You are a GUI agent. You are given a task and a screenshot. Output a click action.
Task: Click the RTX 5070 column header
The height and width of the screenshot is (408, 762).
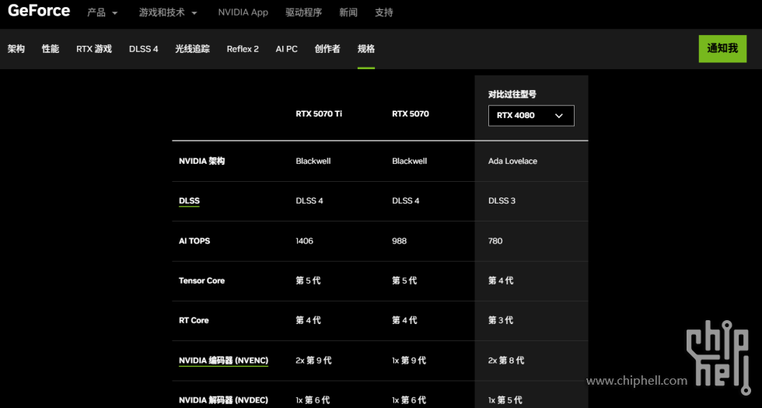coord(411,113)
